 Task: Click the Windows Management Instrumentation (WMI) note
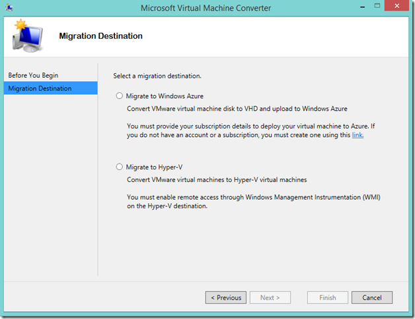tap(254, 202)
